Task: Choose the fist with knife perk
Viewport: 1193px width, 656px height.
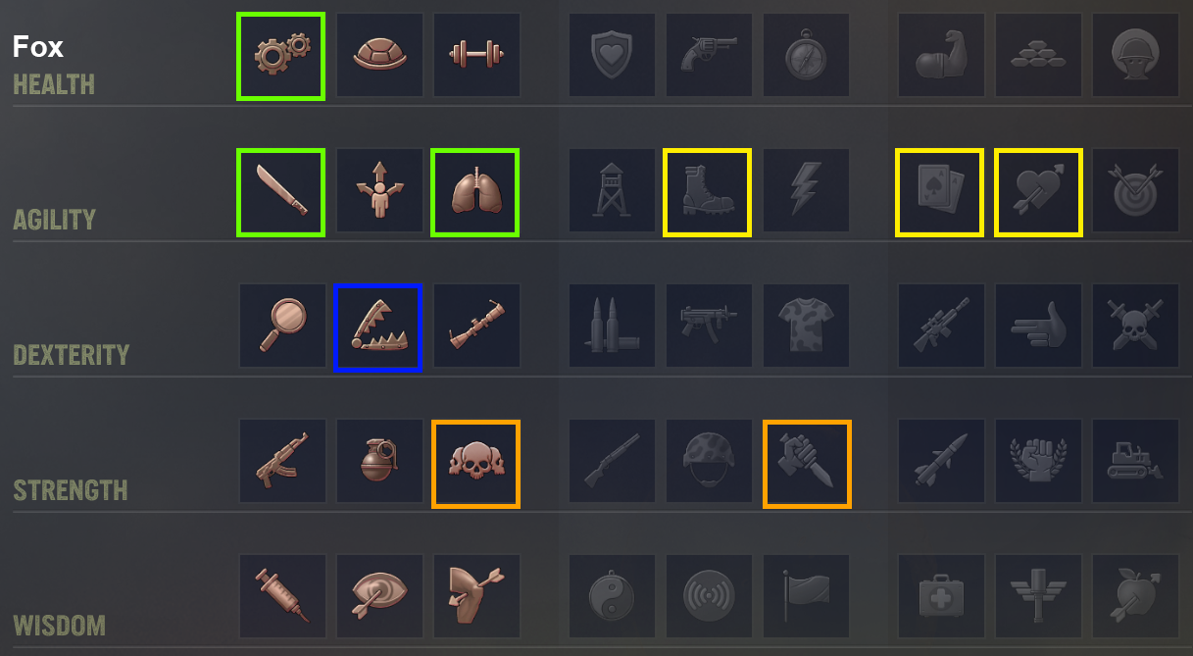Action: [808, 464]
